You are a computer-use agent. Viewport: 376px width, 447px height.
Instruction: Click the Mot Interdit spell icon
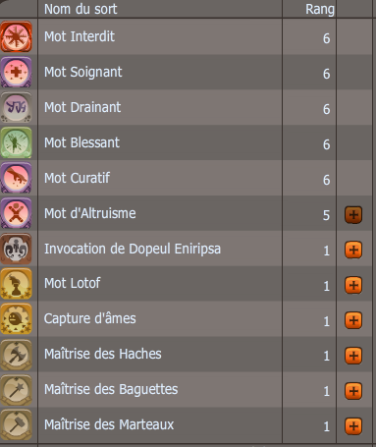click(x=16, y=36)
